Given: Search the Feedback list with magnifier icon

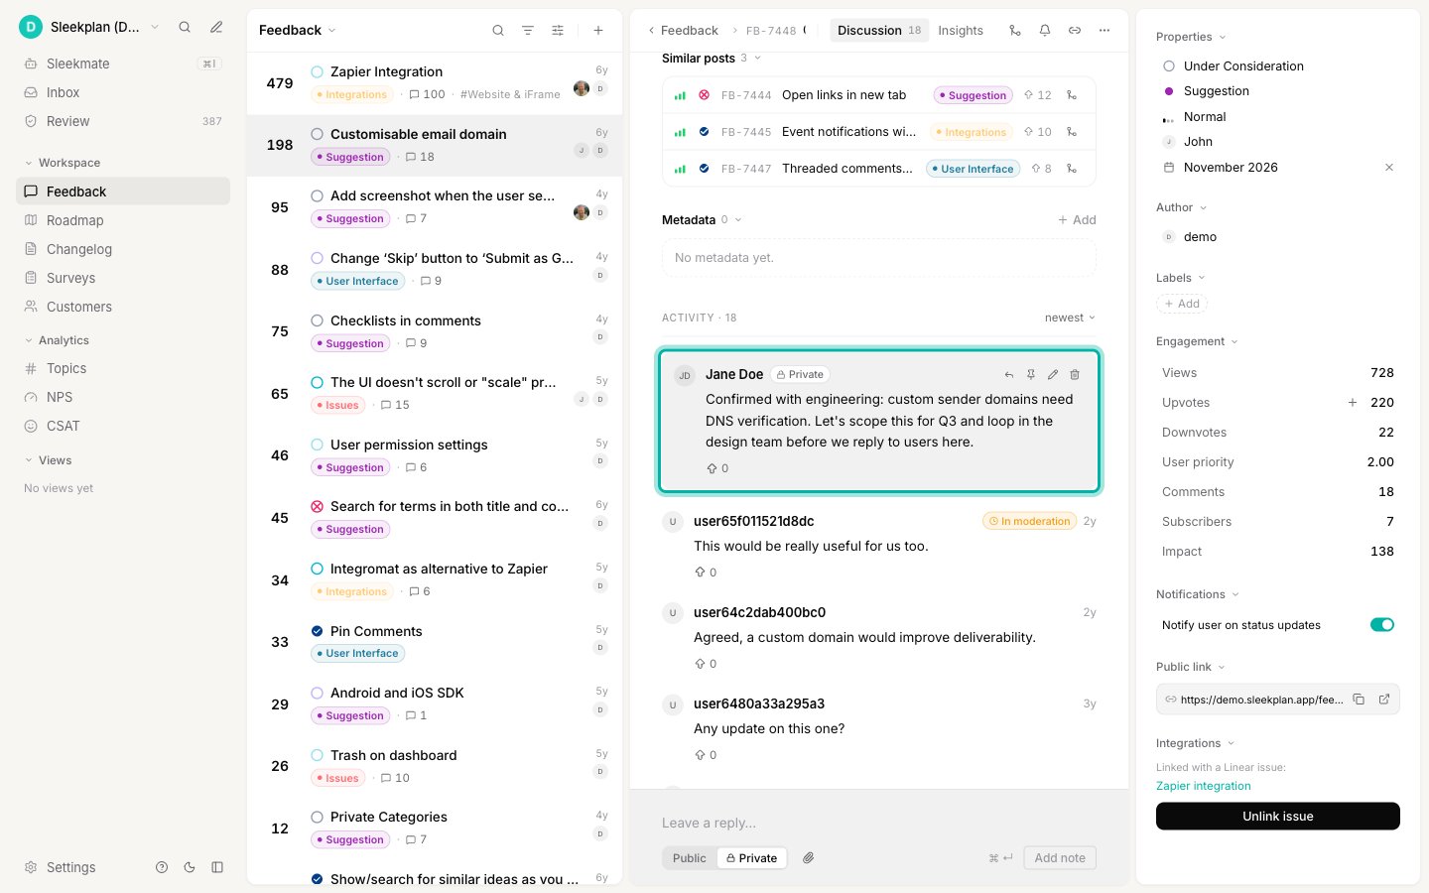Looking at the screenshot, I should pyautogui.click(x=498, y=31).
